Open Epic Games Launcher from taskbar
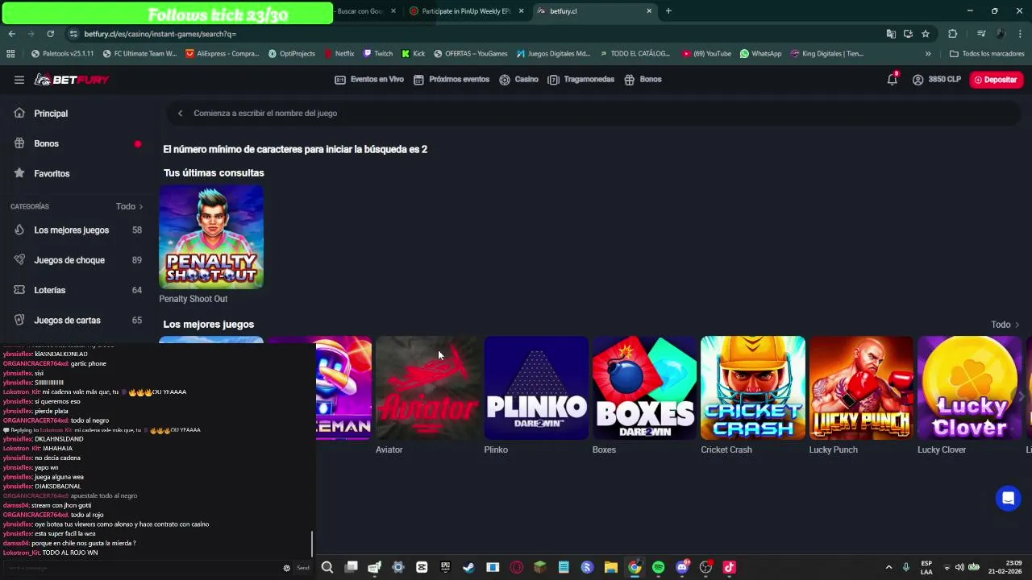 coord(445,567)
